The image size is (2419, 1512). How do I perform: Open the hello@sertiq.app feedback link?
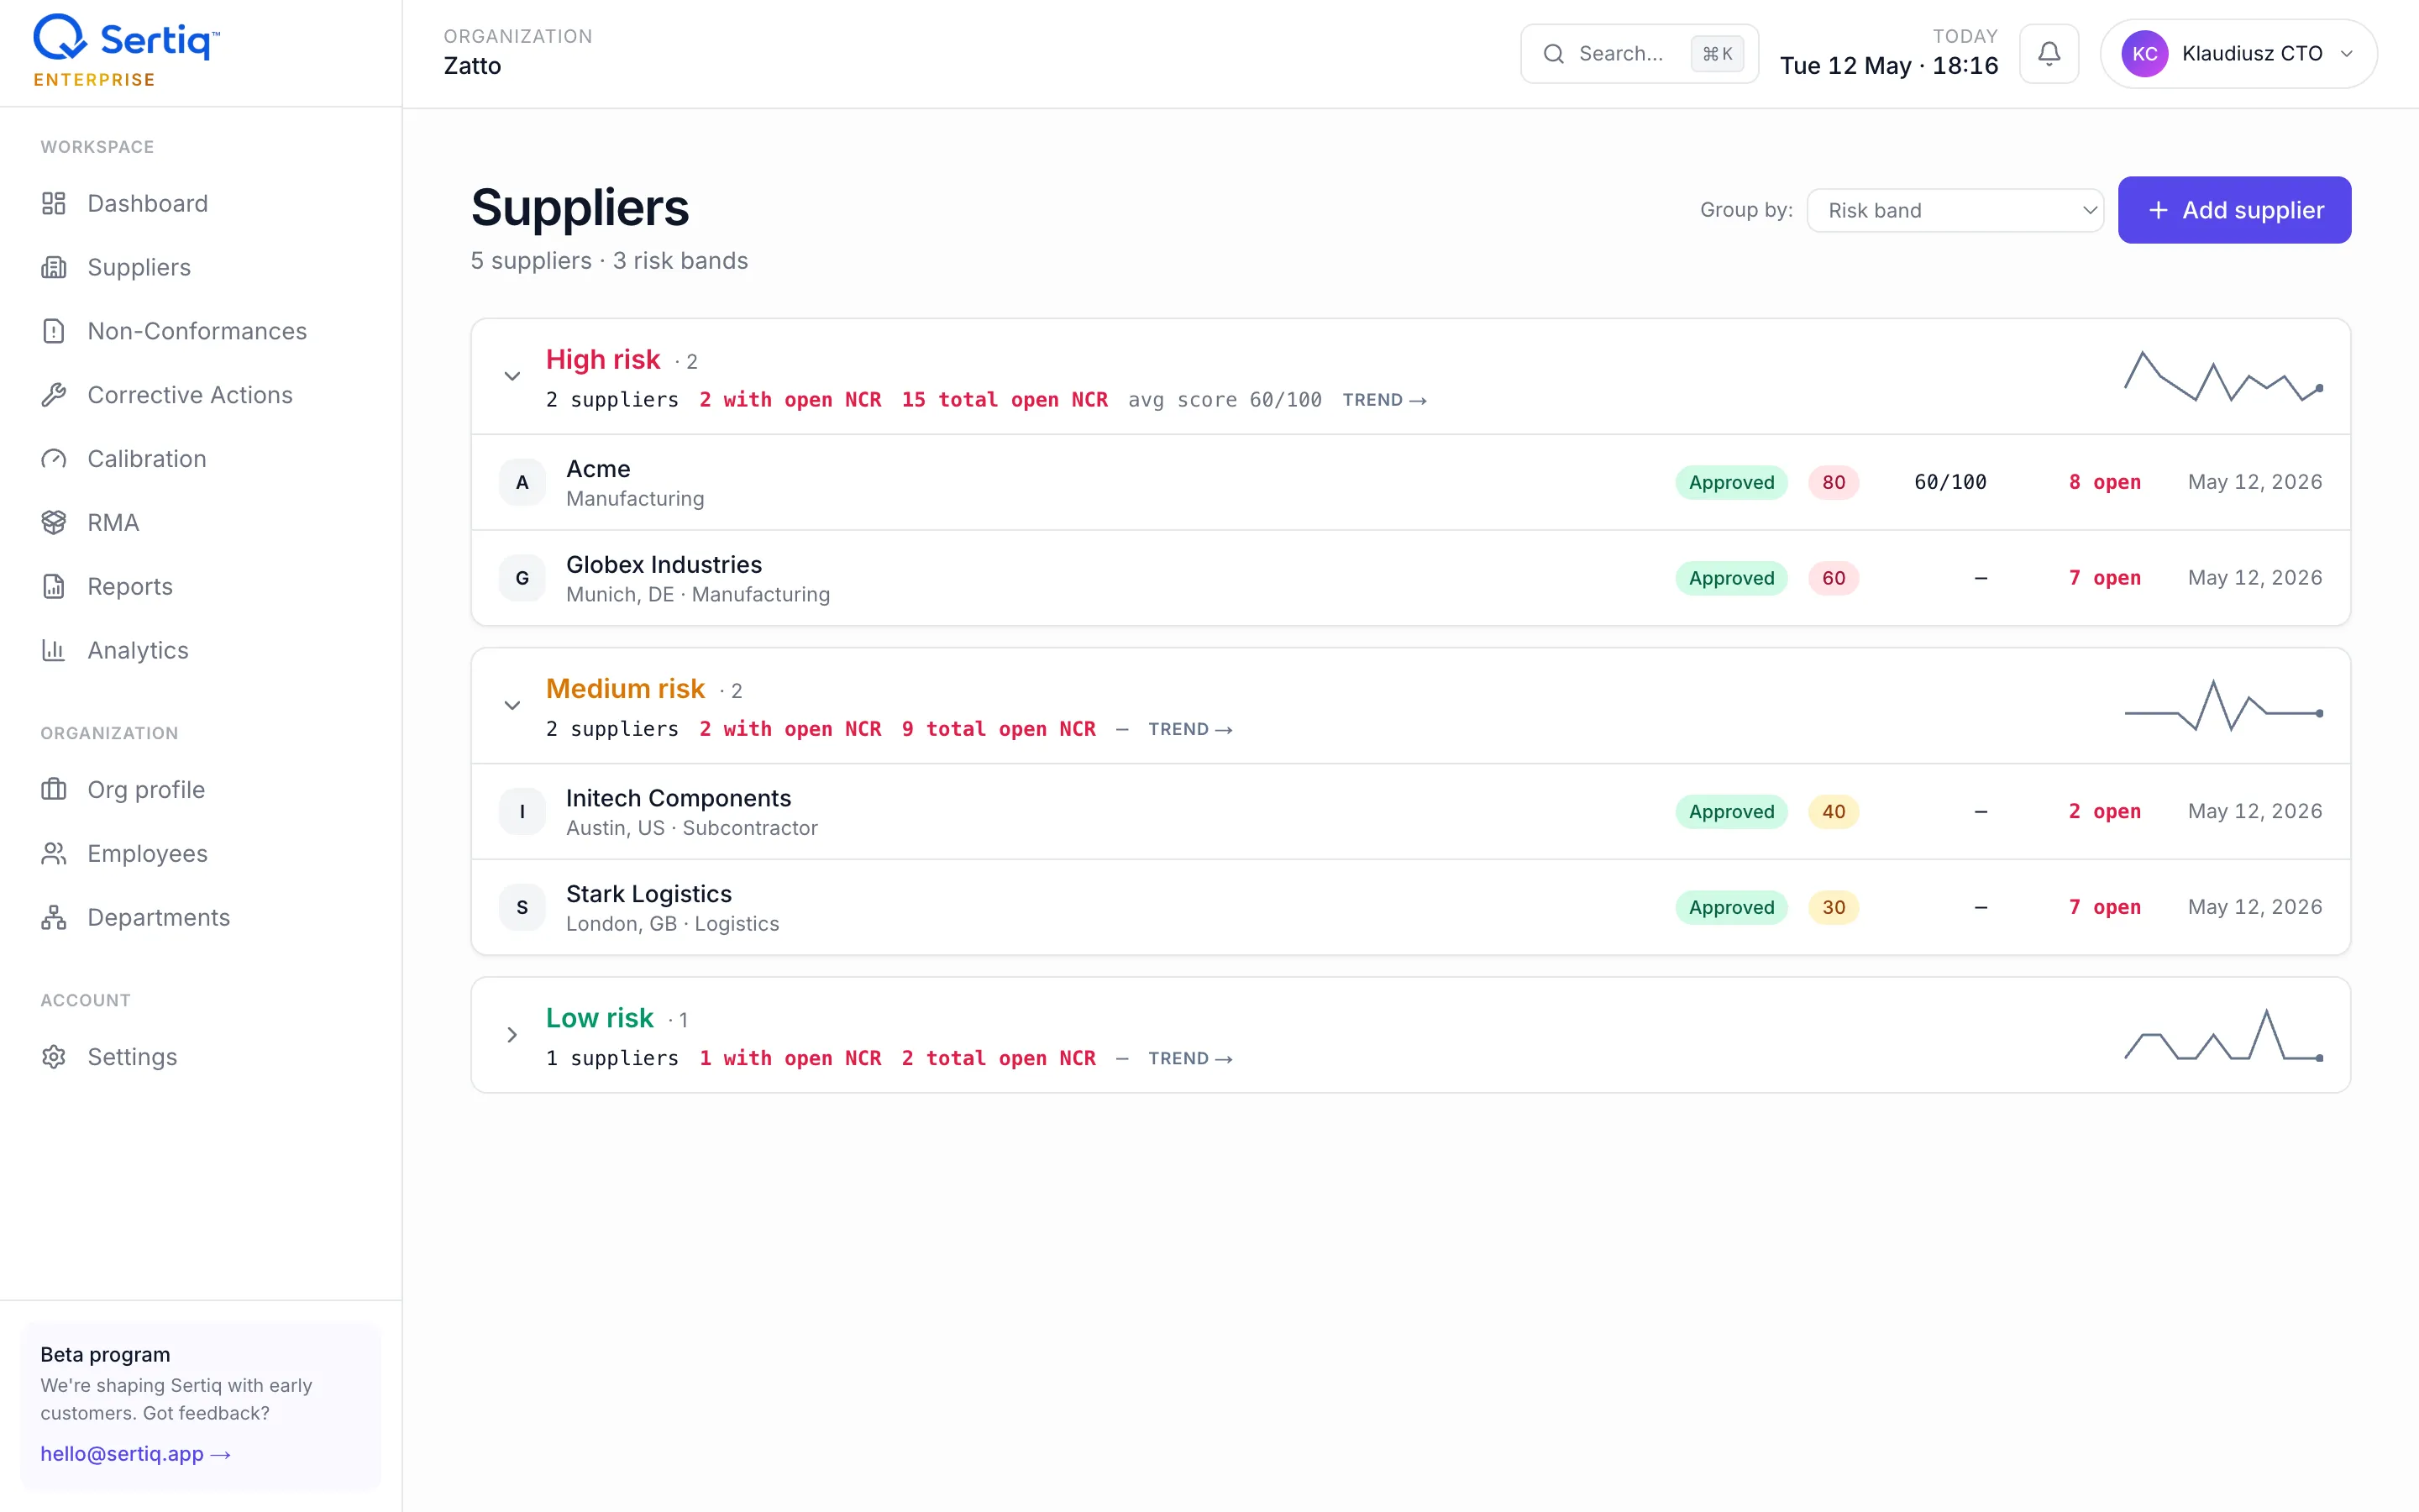coord(135,1454)
